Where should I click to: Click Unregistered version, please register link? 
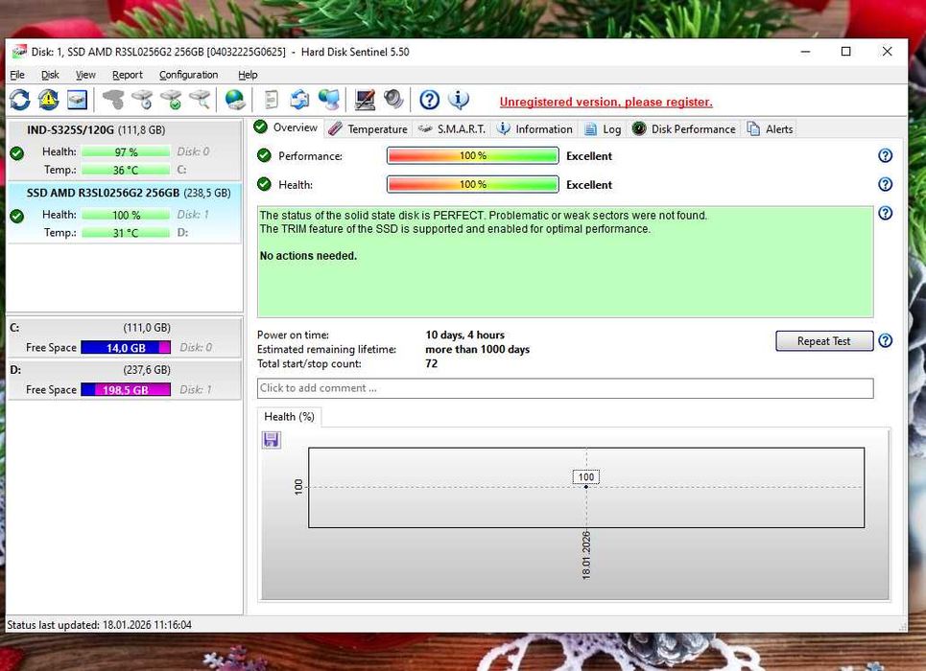pyautogui.click(x=605, y=102)
